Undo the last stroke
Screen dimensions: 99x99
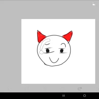(62, 89)
